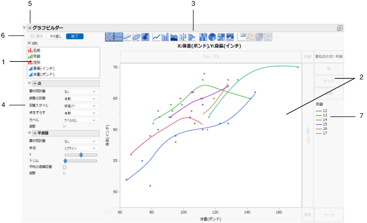Open the 誤差の区間 dropdown

tap(81, 99)
